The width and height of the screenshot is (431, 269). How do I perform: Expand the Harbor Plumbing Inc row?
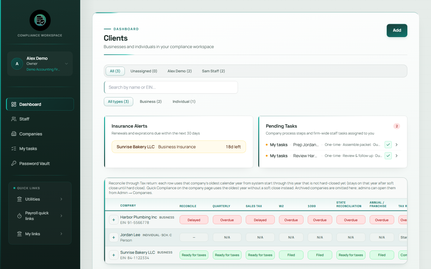[114, 220]
